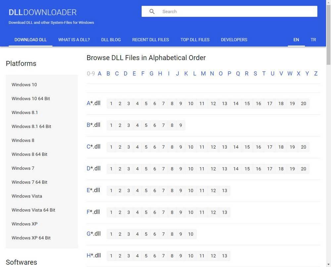
Task: Open page 7 of E*.dll files
Action: click(164, 191)
